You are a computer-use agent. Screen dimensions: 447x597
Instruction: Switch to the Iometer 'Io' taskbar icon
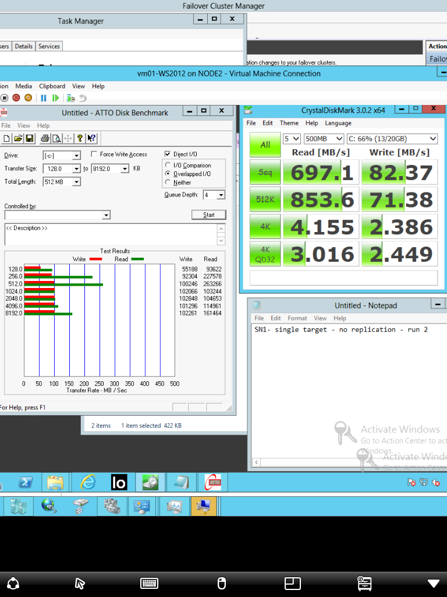[119, 482]
